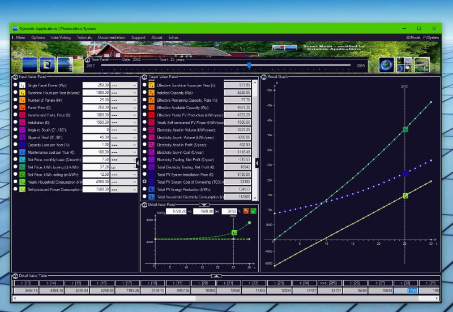Click the Panel Price colored index icon
Viewport: 453px width, 312px height.
[22, 107]
